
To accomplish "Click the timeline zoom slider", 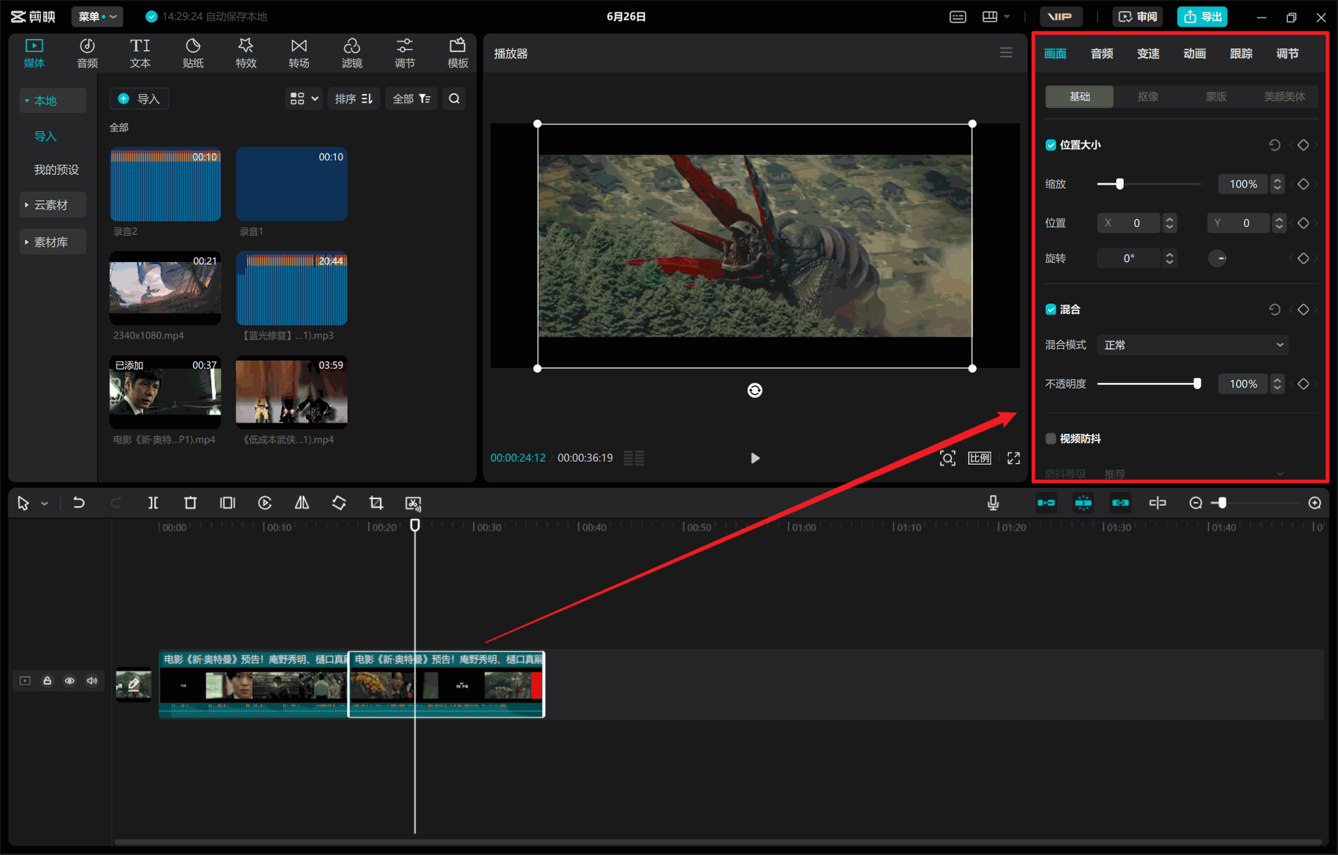I will (1256, 503).
